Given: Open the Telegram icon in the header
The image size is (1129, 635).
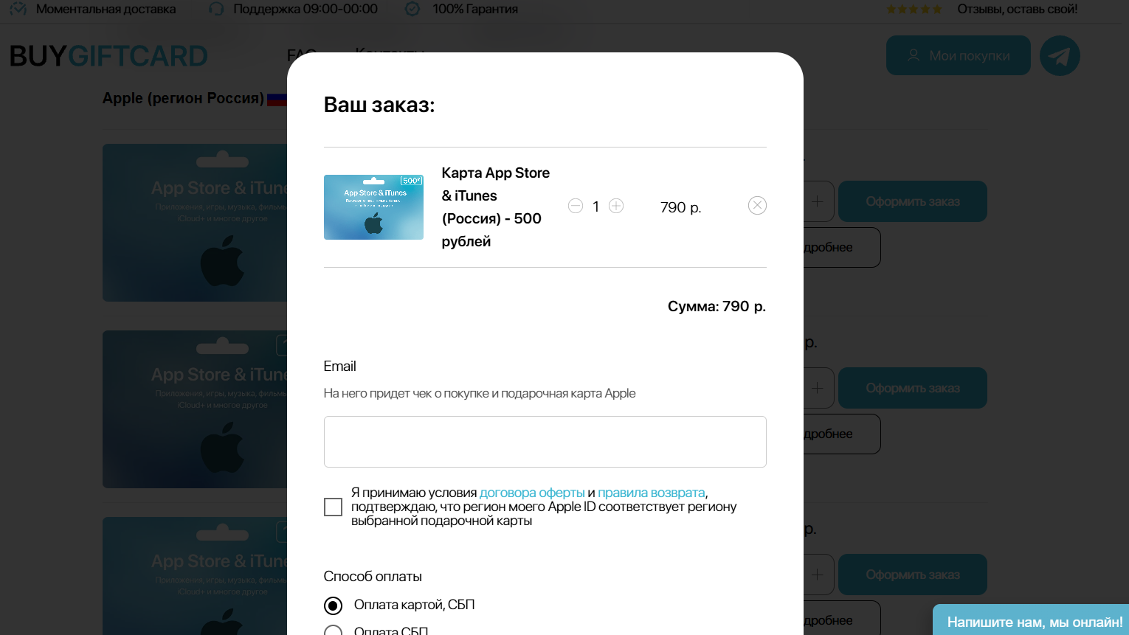Looking at the screenshot, I should pos(1060,55).
